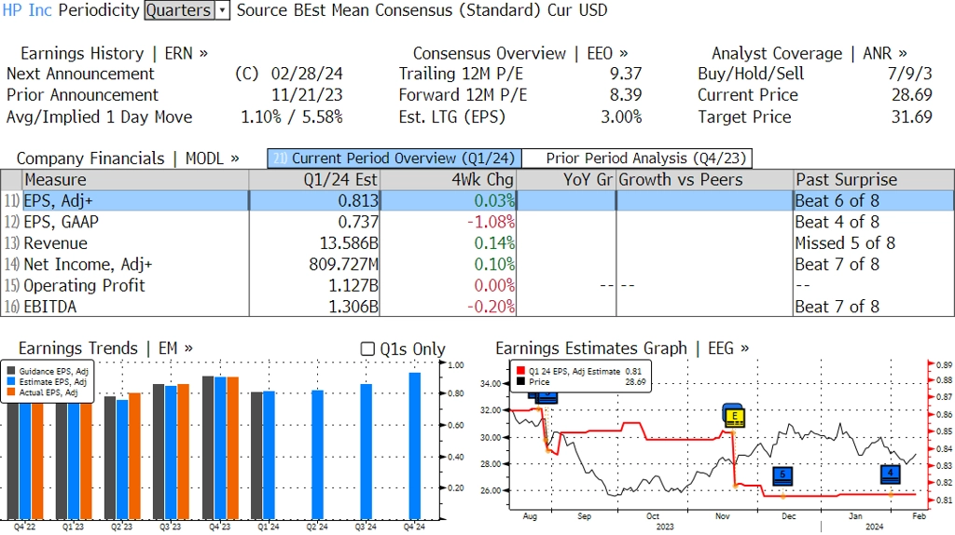Viewport: 955px width, 535px height.
Task: Click the Past Surprise column header
Action: click(x=874, y=180)
